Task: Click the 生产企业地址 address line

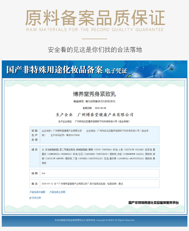Action: (x=94, y=121)
